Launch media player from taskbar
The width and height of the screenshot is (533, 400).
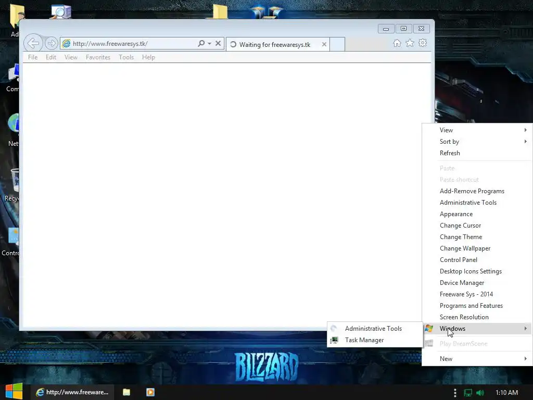(150, 392)
